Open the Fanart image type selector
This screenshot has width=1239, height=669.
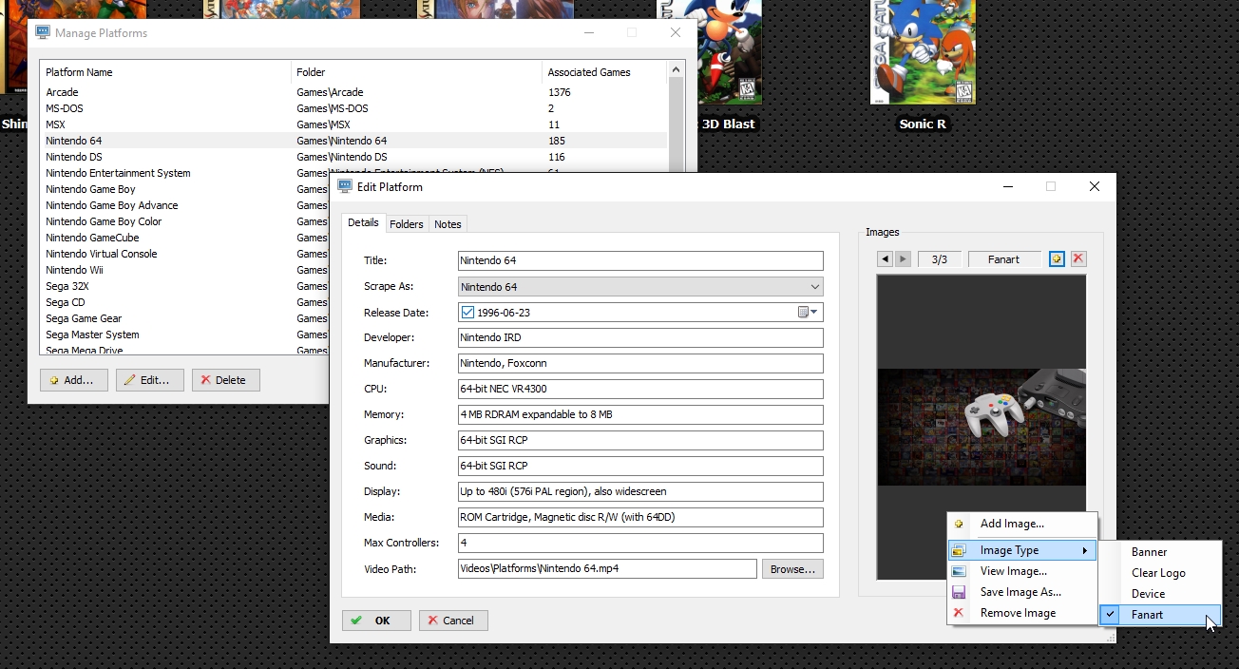point(1003,259)
